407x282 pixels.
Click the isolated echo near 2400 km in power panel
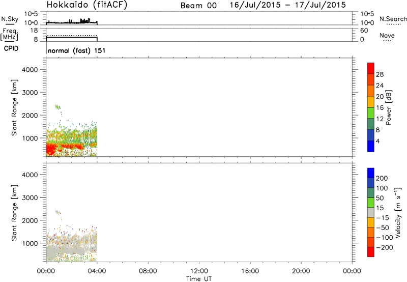coord(57,107)
